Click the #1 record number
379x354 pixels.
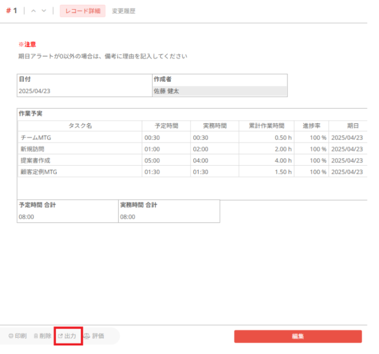[11, 11]
